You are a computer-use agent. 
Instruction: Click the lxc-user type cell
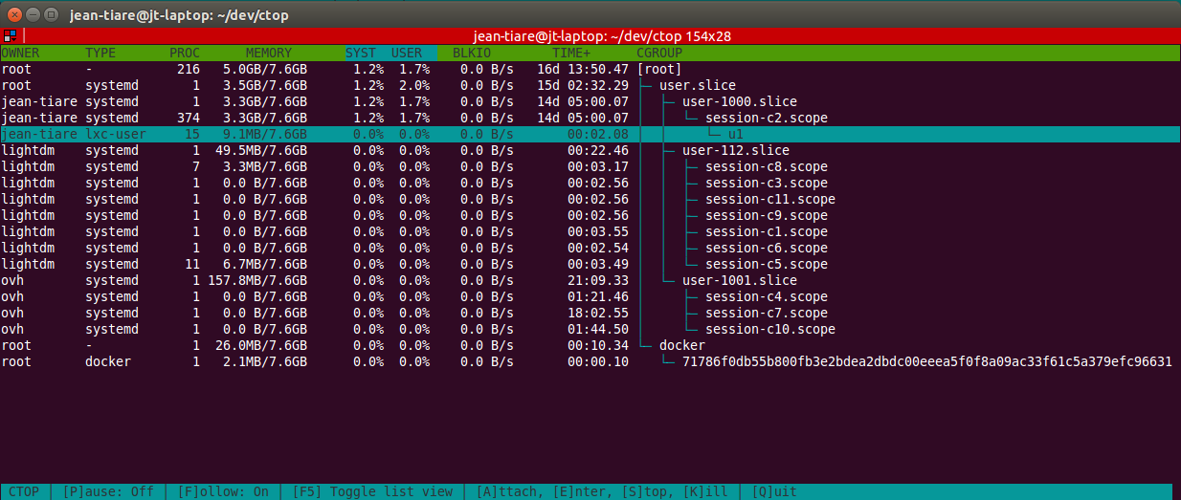click(116, 134)
